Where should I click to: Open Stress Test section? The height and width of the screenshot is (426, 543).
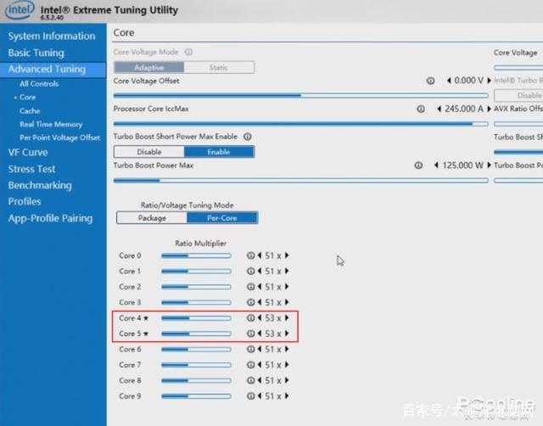[31, 169]
